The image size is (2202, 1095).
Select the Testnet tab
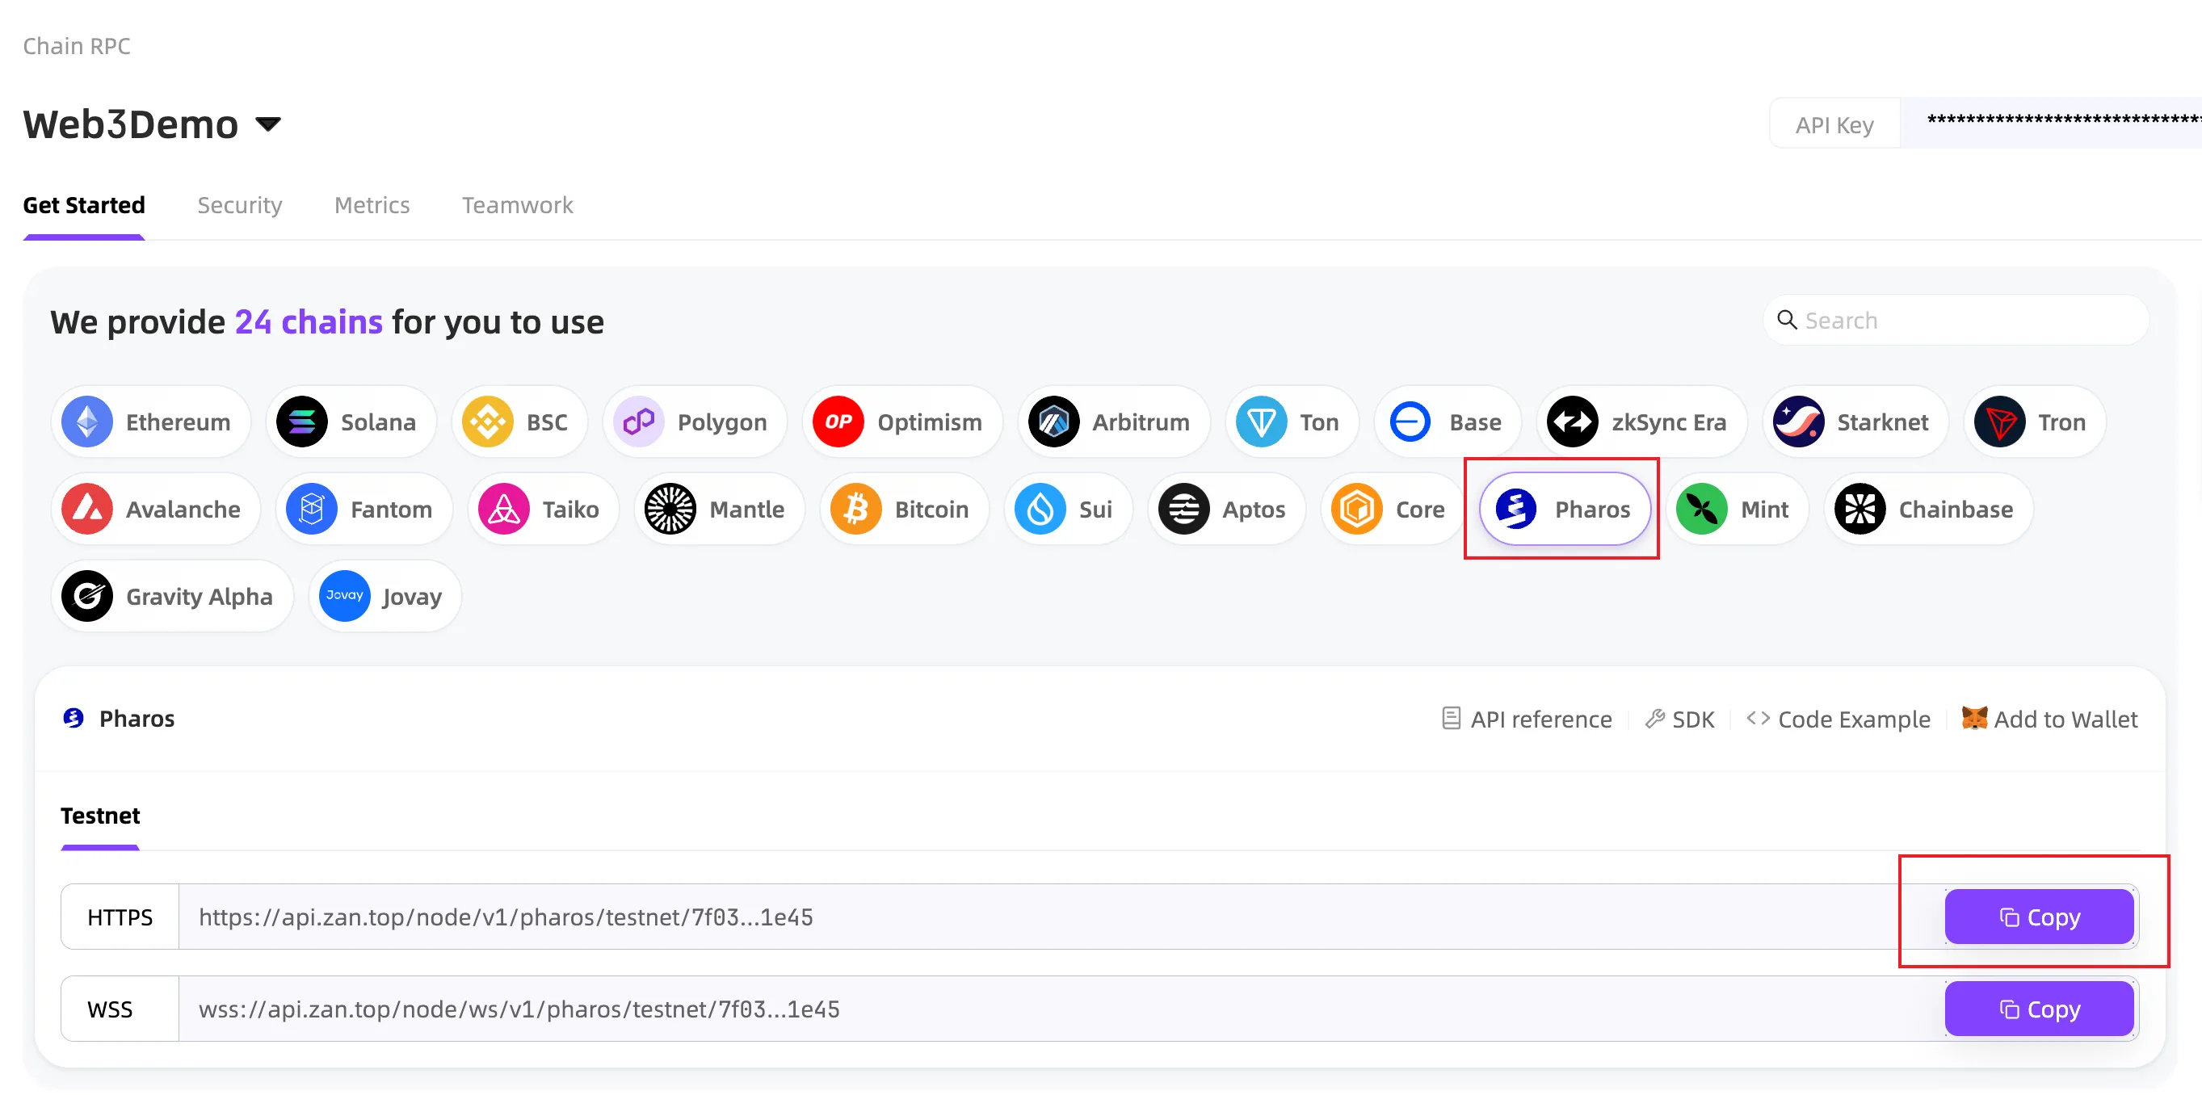coord(100,816)
